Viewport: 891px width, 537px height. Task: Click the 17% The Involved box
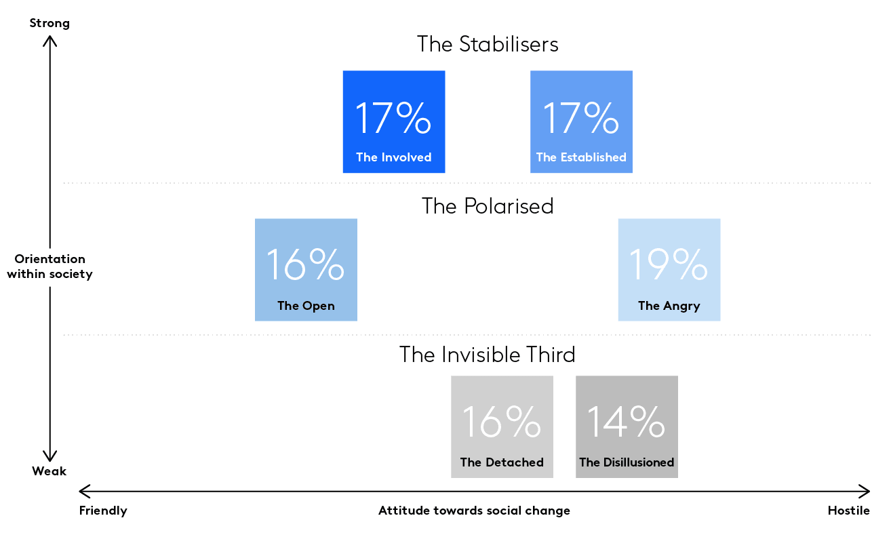click(x=394, y=121)
